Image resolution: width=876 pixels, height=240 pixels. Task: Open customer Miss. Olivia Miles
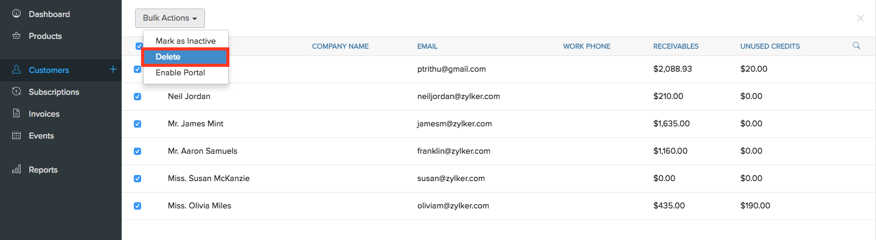(x=200, y=205)
